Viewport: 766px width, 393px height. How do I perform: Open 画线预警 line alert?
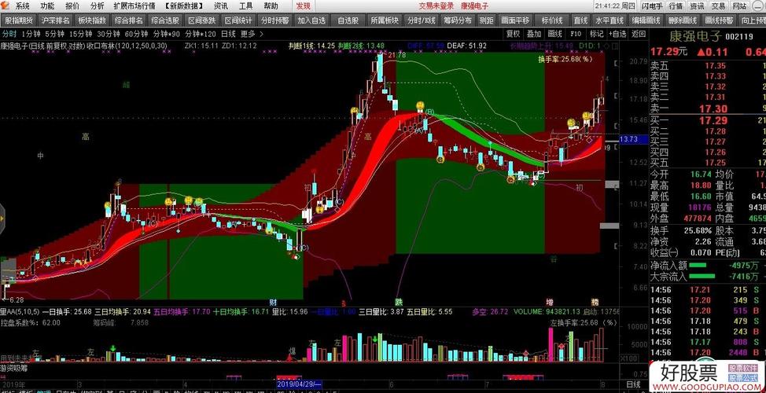click(719, 20)
